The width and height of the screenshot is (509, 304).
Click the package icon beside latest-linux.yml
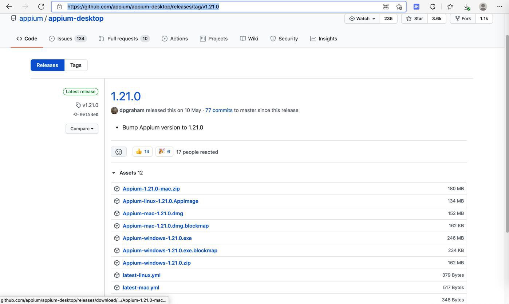(x=117, y=275)
